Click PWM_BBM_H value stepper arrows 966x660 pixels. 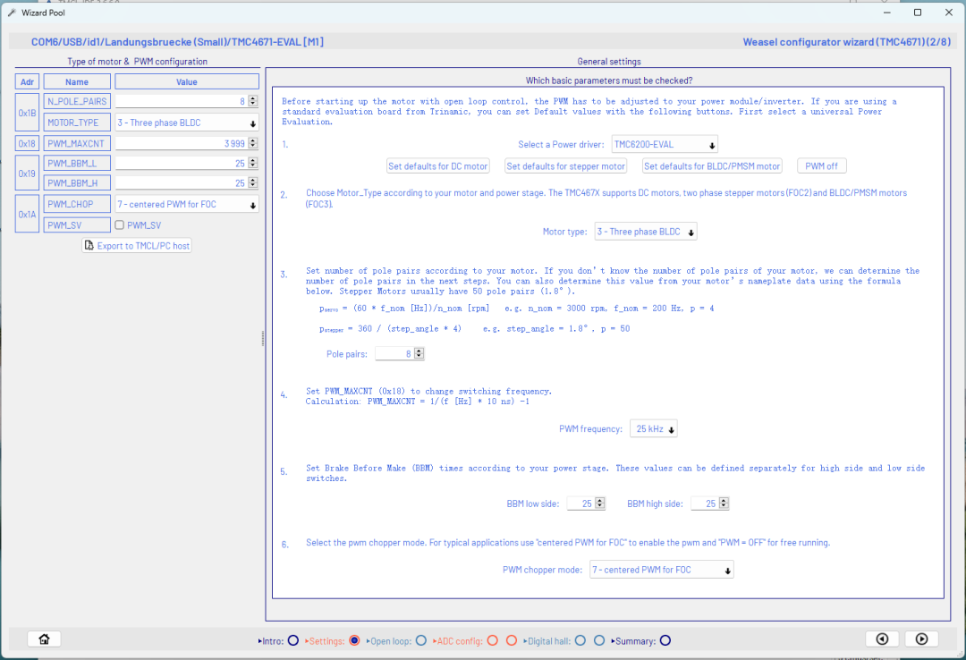(x=252, y=183)
